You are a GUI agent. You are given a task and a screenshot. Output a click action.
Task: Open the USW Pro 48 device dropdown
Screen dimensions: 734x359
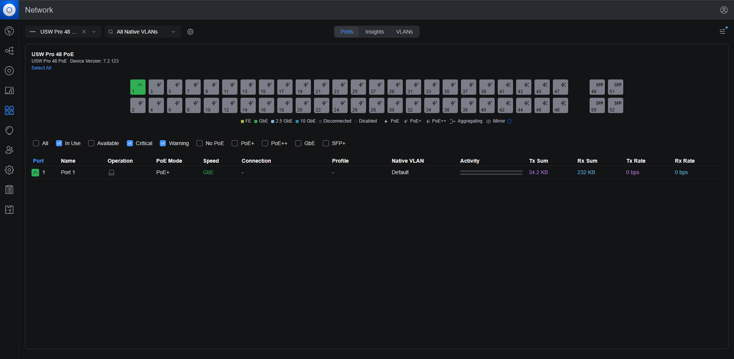coord(63,32)
